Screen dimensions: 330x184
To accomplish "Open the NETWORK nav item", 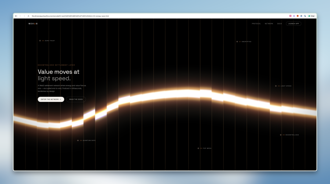I will click(269, 23).
